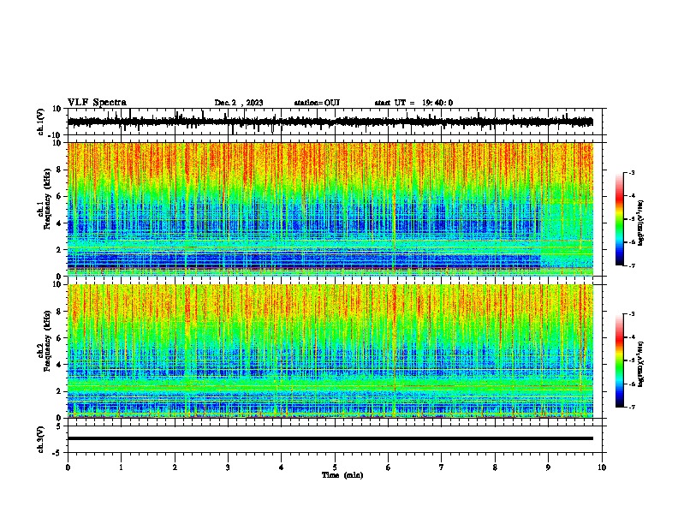This screenshot has width=678, height=524.
Task: Click the "ch.3(V)" axis label
Action: pos(41,440)
